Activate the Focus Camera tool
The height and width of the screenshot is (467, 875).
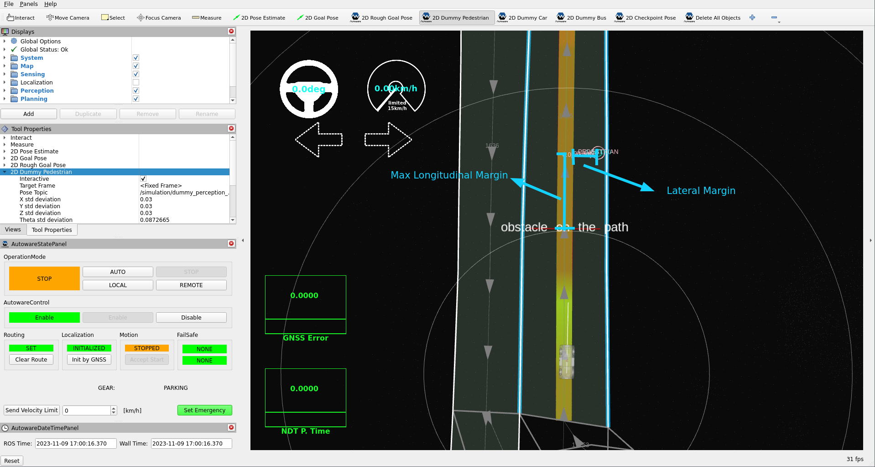point(159,18)
